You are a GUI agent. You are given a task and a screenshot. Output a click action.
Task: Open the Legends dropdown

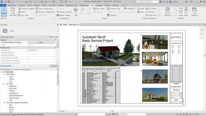[112, 15]
